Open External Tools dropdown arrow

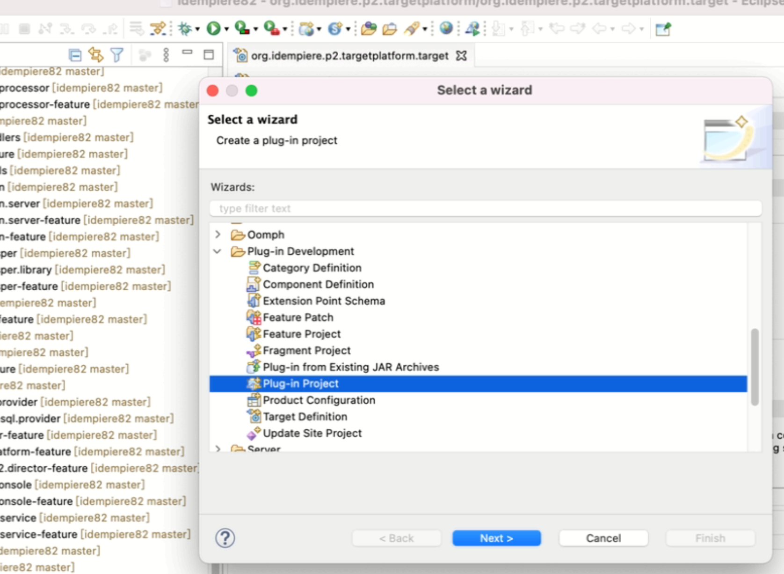284,29
